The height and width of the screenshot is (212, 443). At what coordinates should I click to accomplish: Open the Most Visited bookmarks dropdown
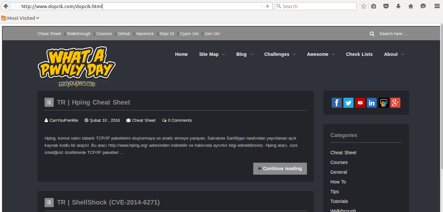click(x=21, y=18)
